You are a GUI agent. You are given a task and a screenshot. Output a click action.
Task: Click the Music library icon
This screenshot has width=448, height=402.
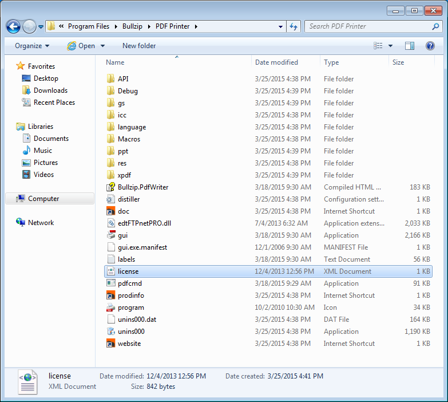click(26, 151)
